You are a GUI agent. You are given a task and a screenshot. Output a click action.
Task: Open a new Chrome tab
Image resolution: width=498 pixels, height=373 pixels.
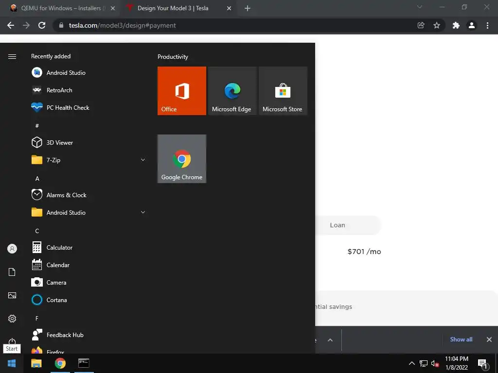[248, 8]
